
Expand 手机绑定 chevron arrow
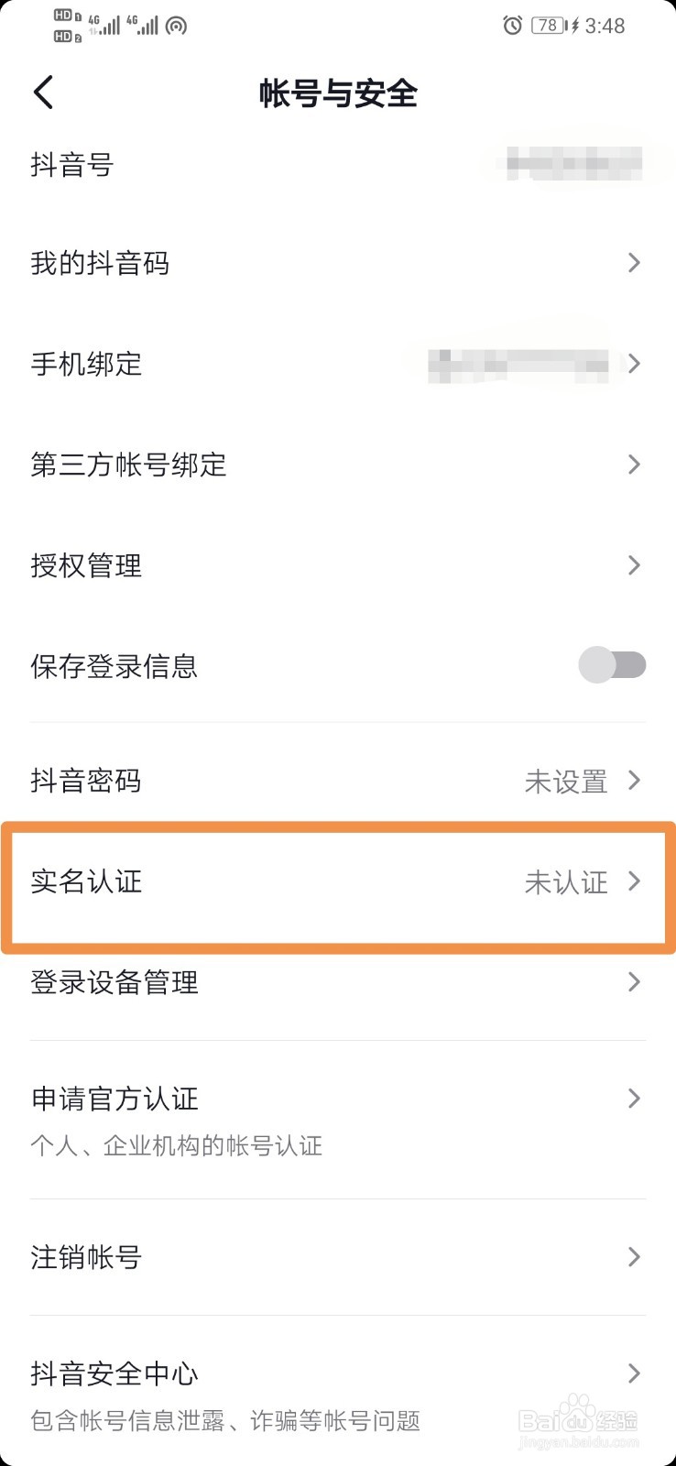pyautogui.click(x=634, y=364)
